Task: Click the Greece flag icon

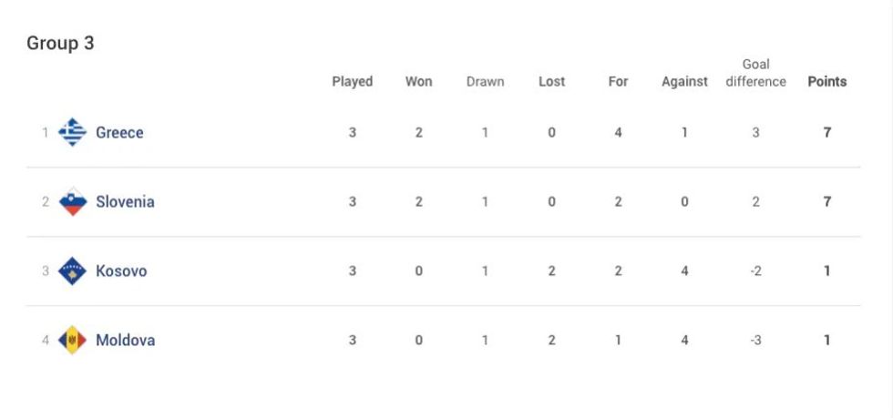Action: [73, 133]
